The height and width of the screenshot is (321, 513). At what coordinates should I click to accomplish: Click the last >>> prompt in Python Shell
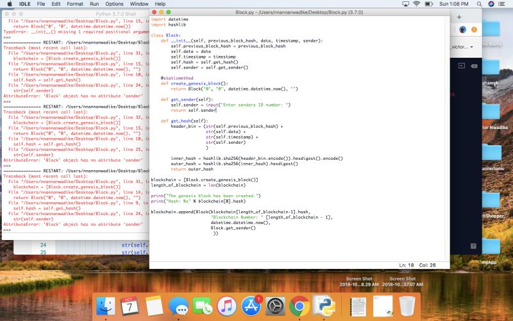(x=7, y=230)
